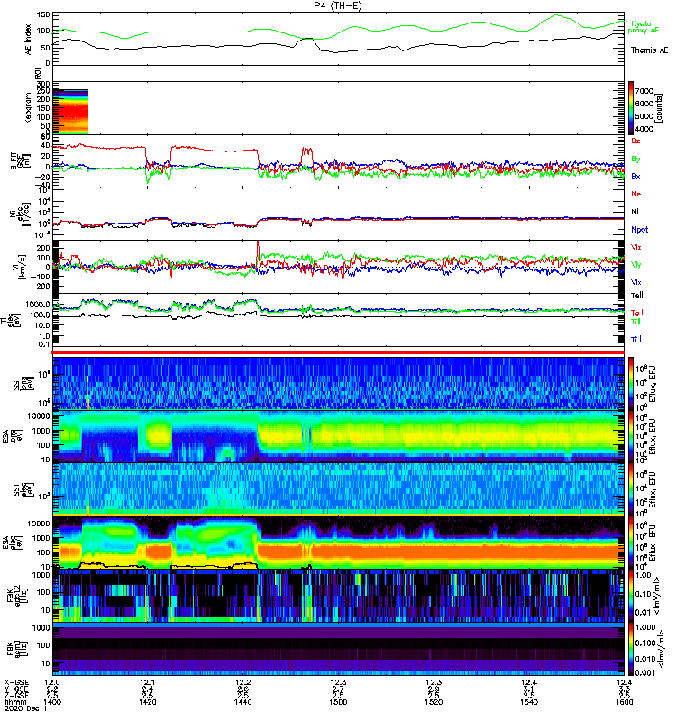
Task: Click the ESA ion Eflux color bar
Action: click(631, 437)
